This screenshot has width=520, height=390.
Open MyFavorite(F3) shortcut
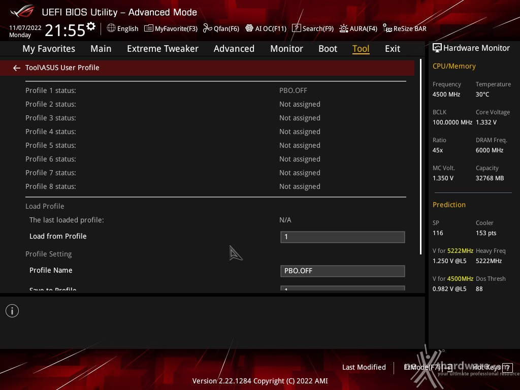point(176,29)
